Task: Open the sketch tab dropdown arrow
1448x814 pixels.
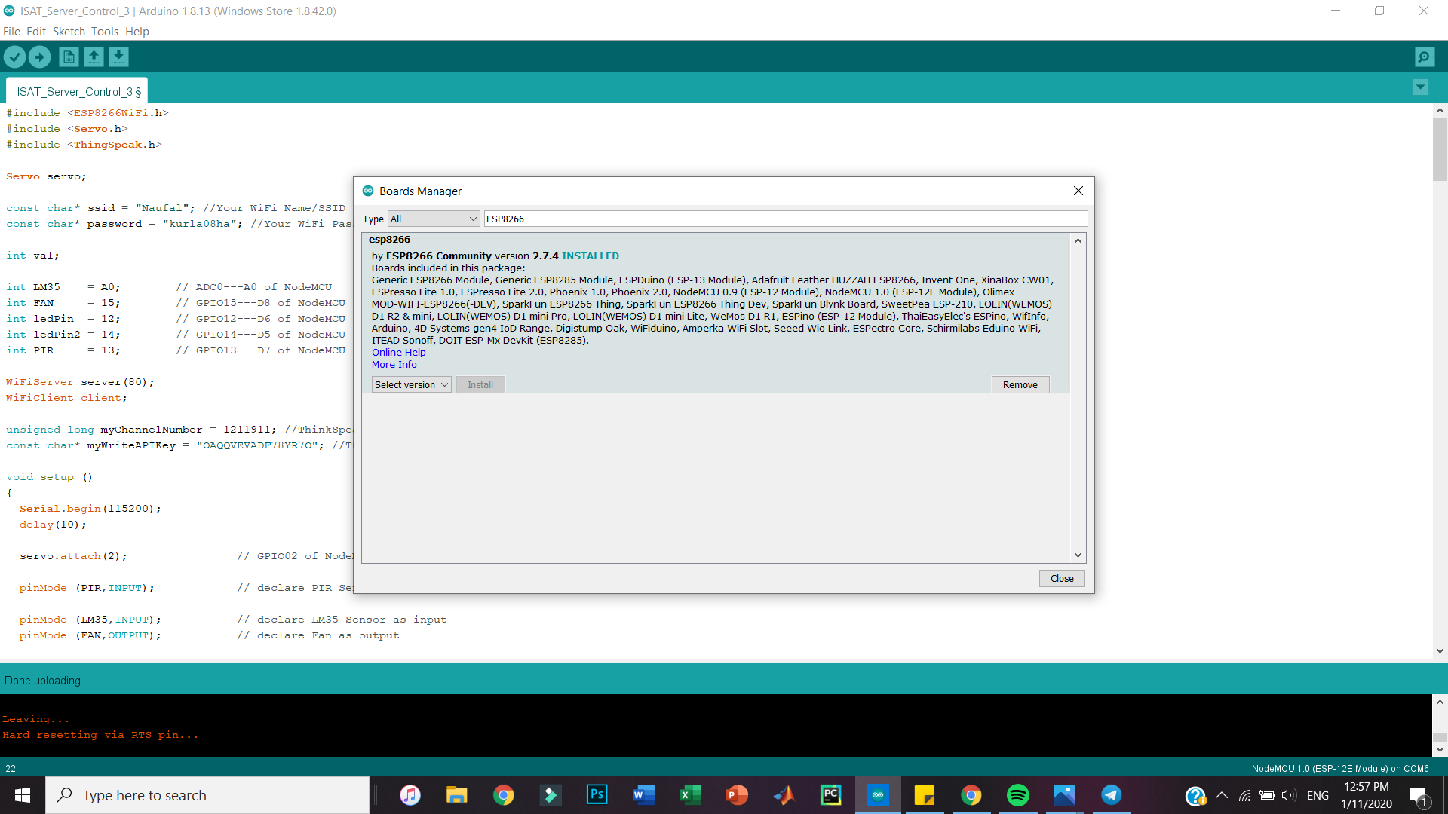Action: point(1420,87)
